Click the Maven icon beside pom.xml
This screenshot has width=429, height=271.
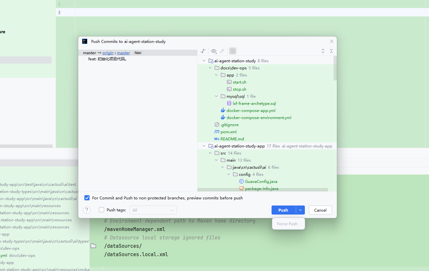pyautogui.click(x=217, y=132)
